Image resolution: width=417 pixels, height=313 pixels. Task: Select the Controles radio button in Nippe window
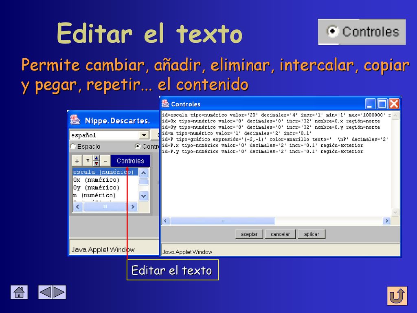[138, 146]
